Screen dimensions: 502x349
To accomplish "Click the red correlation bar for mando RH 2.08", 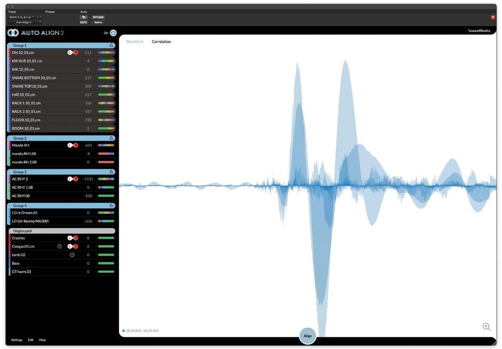I will coord(106,162).
